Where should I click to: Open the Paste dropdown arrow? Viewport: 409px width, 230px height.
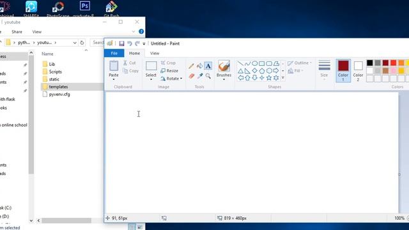[x=114, y=79]
